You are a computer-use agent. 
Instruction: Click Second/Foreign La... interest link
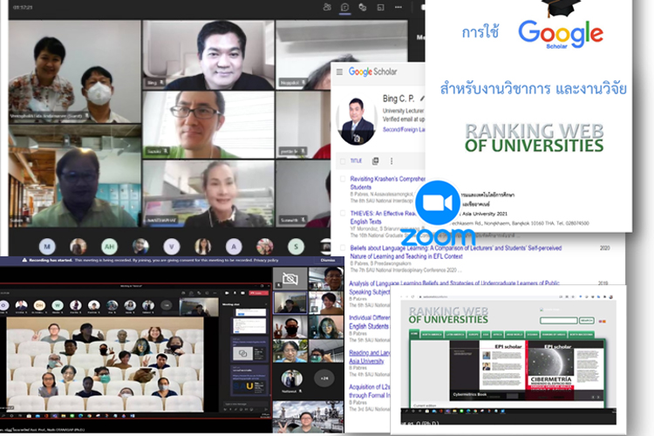tap(404, 129)
